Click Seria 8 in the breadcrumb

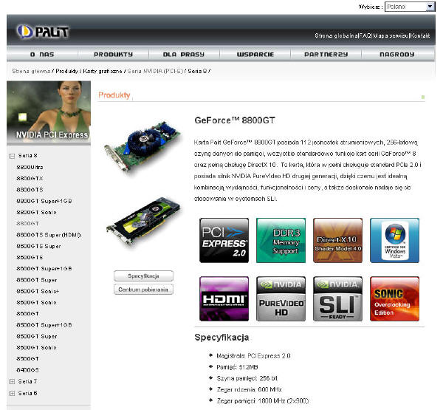point(197,71)
